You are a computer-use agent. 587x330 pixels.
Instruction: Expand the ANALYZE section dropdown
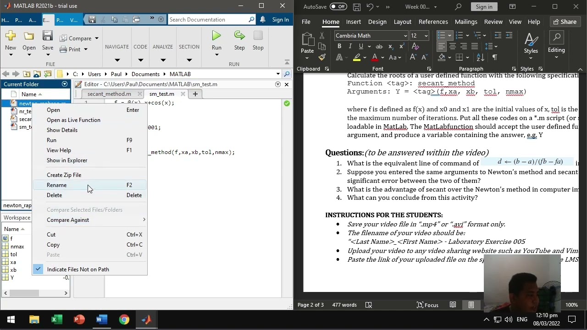(163, 60)
